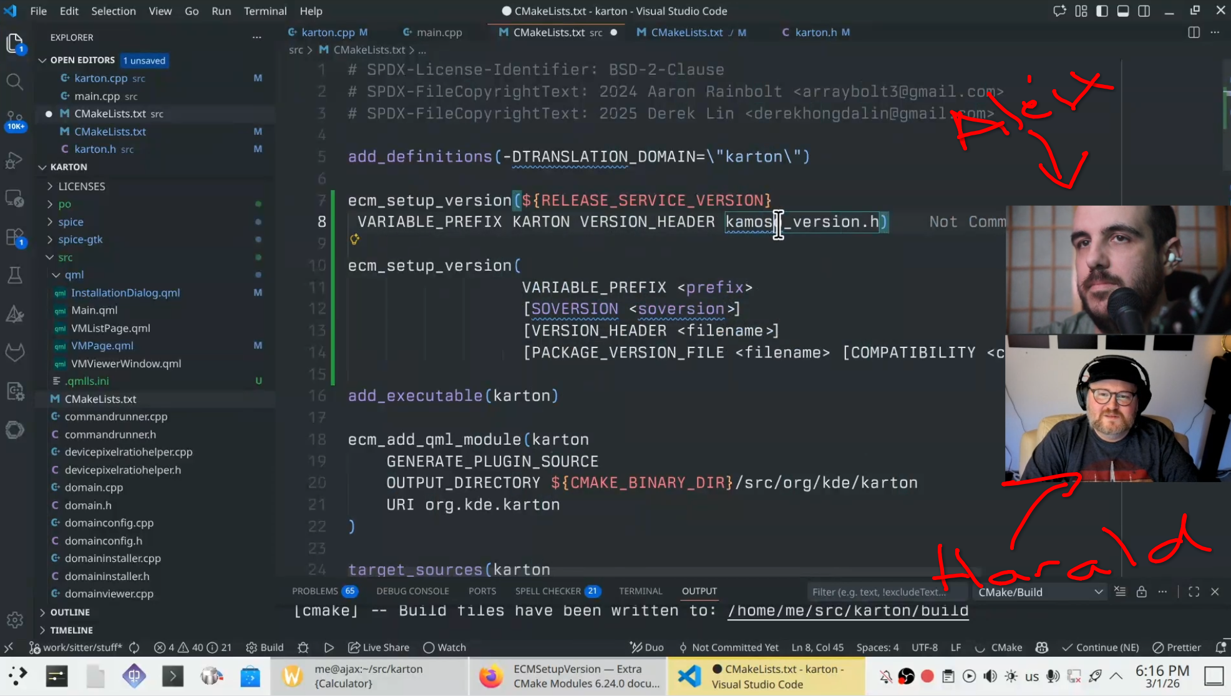Collapse the qml folder
This screenshot has height=696, width=1231.
pos(74,275)
